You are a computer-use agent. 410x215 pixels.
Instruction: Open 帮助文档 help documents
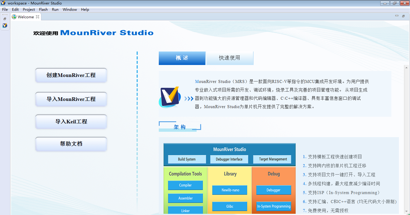(x=71, y=144)
